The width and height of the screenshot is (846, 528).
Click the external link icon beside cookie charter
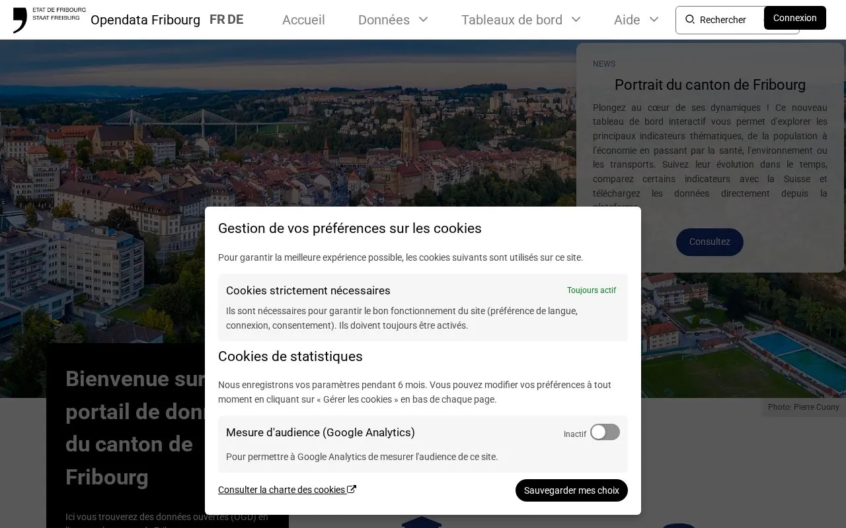(x=352, y=489)
